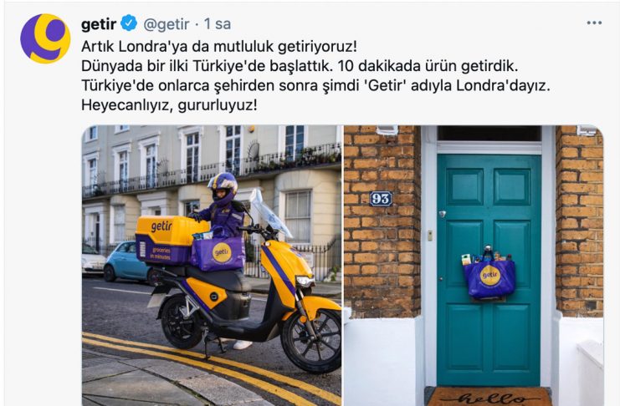Click the 'hello' doormat
620x406 pixels.
(489, 397)
